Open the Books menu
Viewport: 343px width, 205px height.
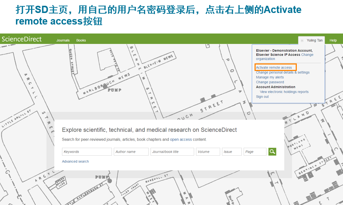pyautogui.click(x=81, y=40)
